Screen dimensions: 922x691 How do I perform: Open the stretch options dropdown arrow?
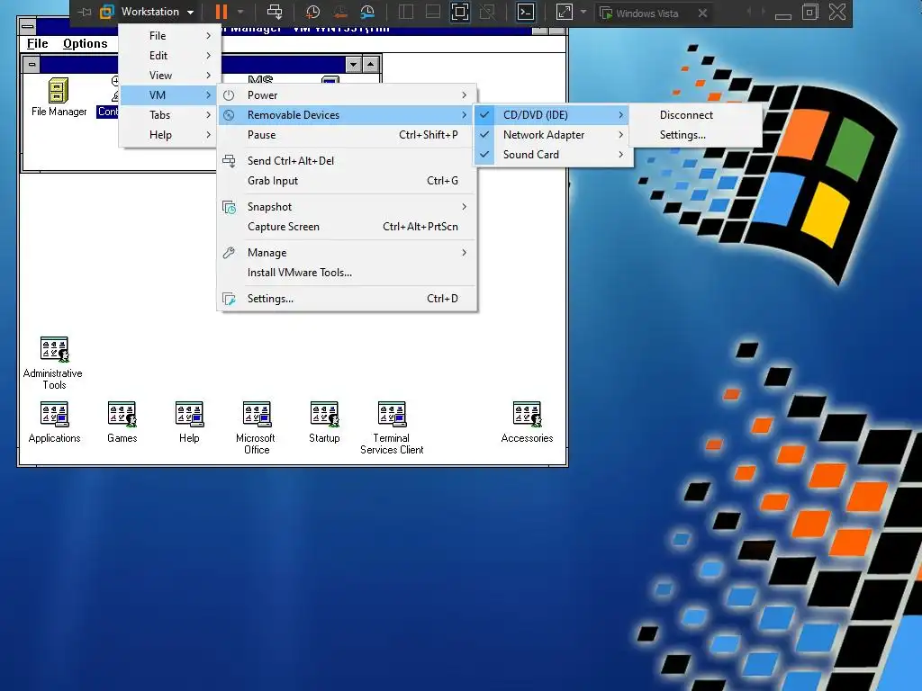pos(583,12)
